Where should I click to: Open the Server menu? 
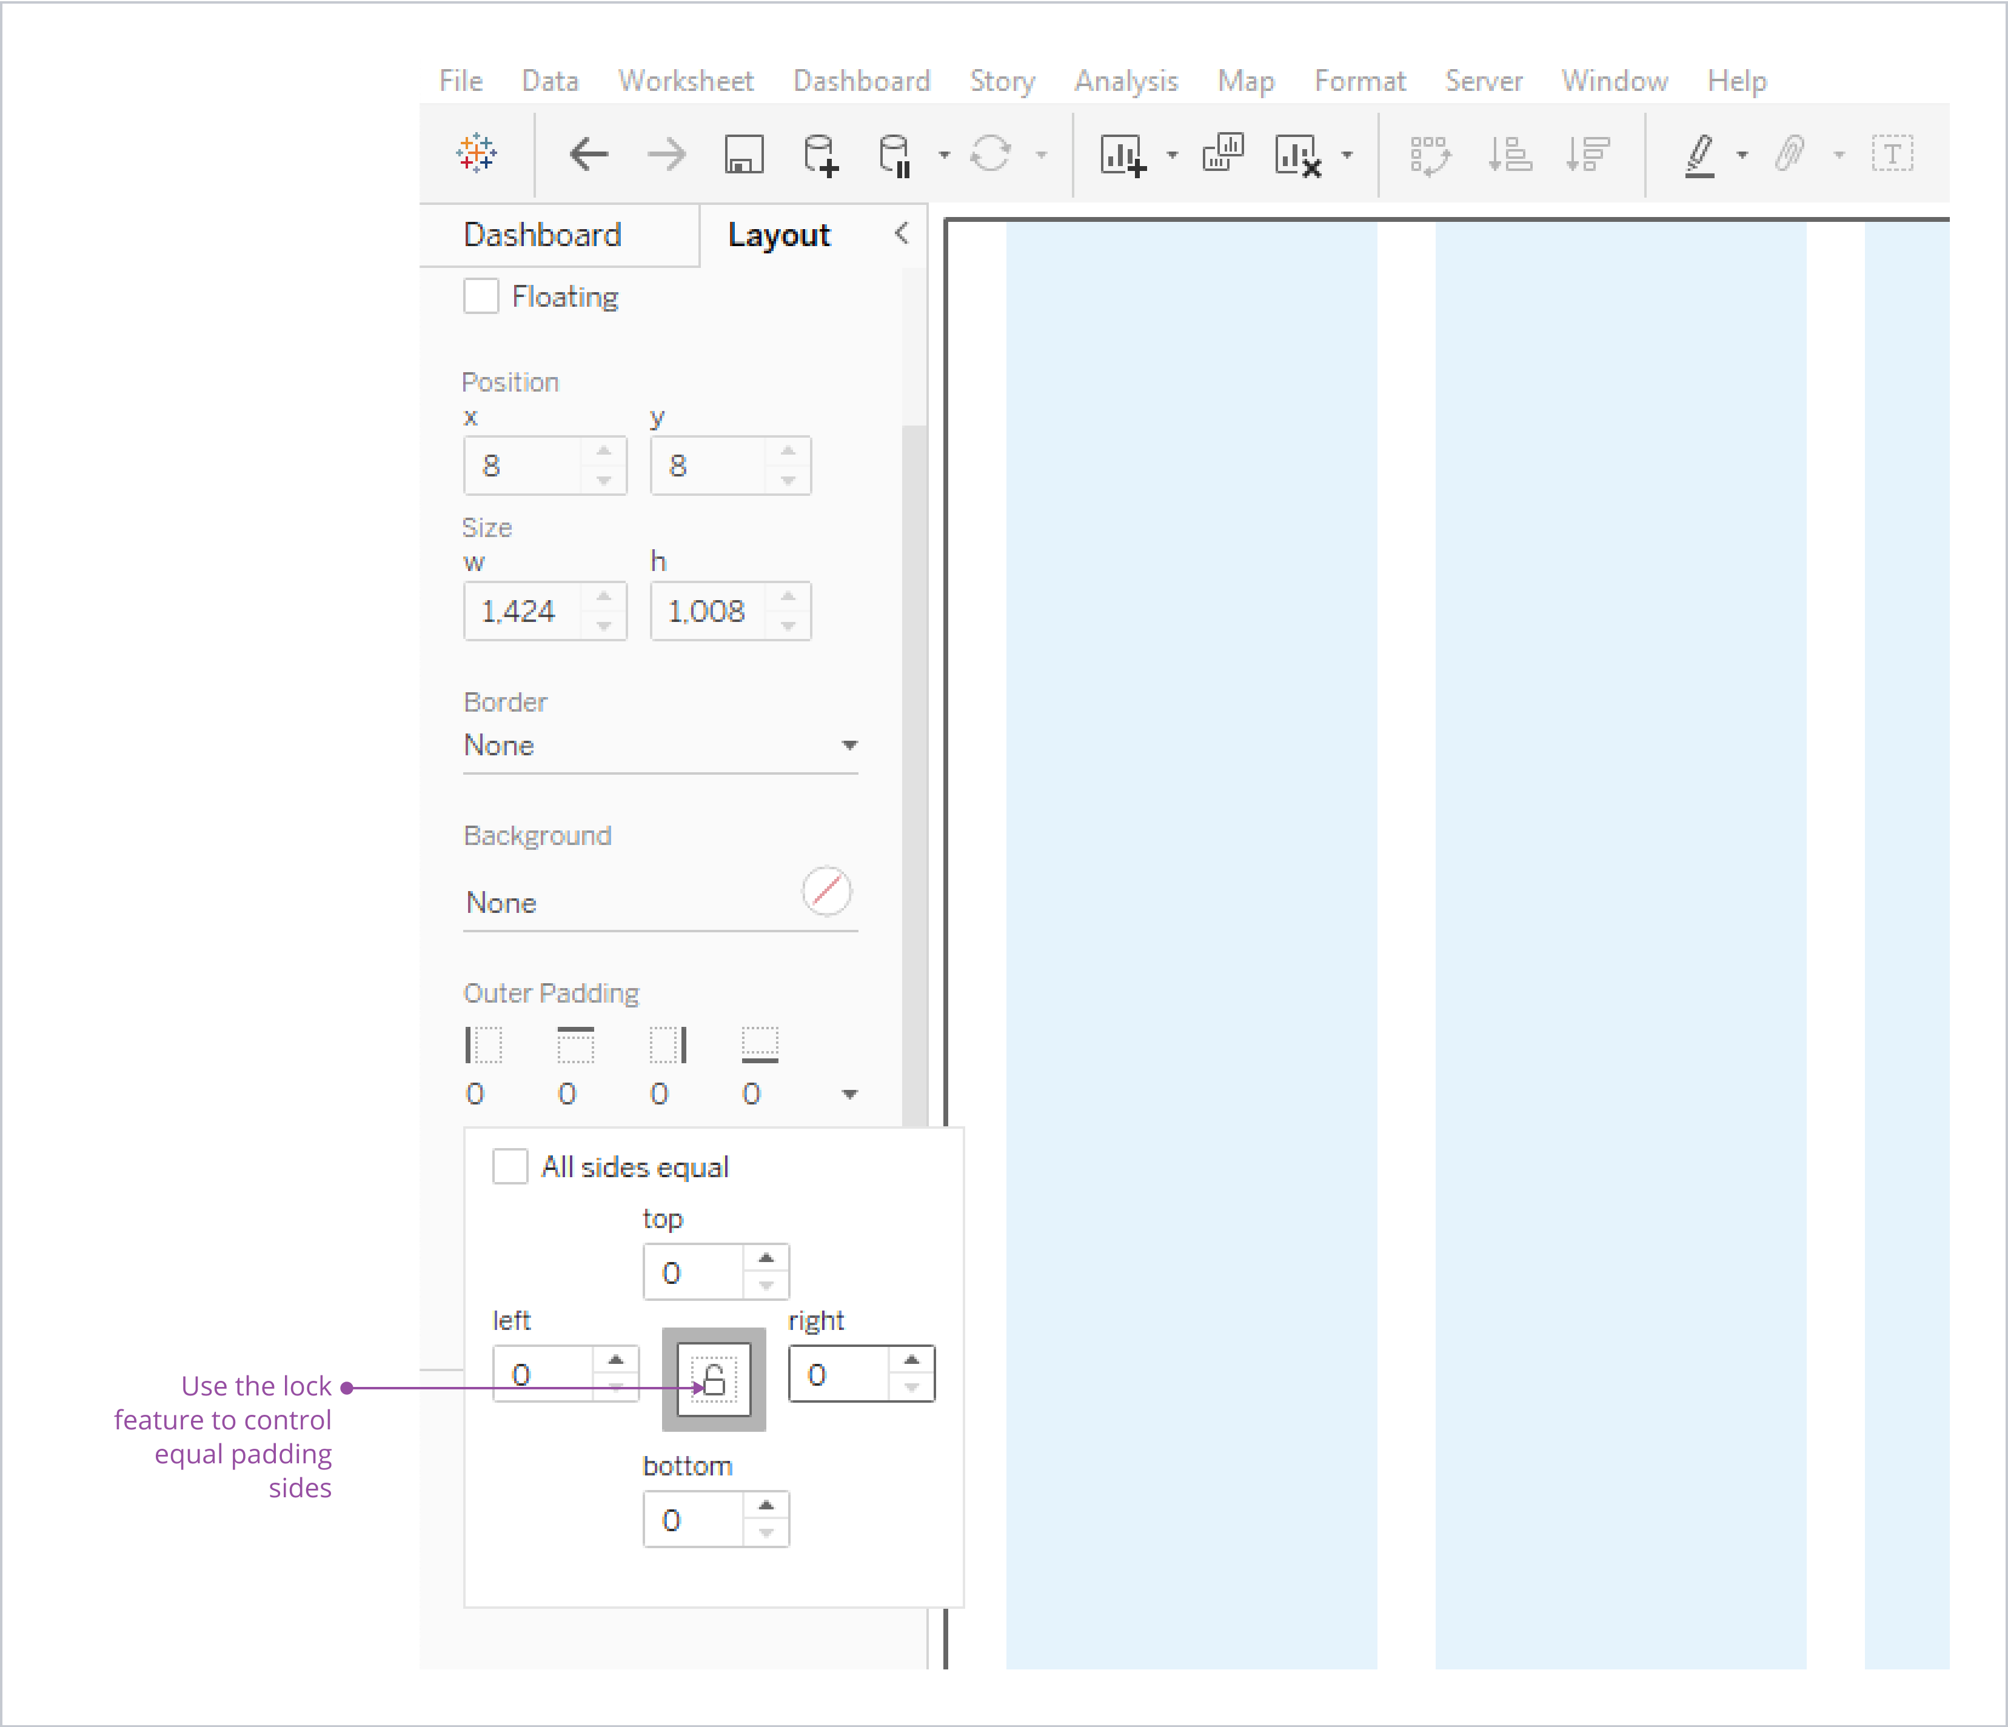1484,81
